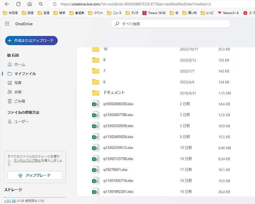Click the onedrive.live.com address bar URL
255x204 pixels.
pos(136,4)
